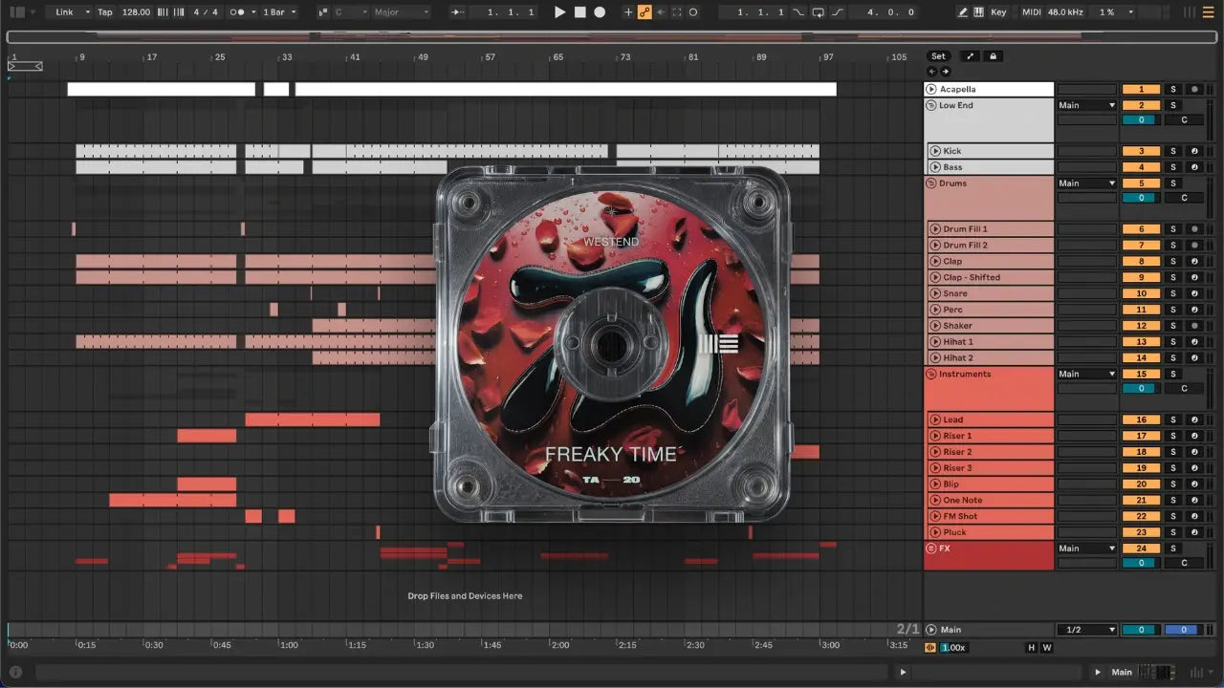Collapse the Drums group track

931,183
